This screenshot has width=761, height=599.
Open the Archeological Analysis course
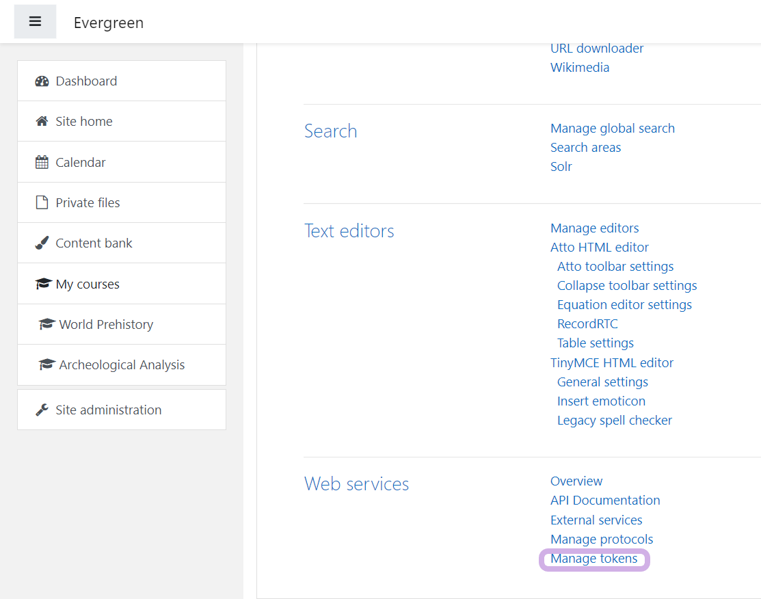[122, 365]
